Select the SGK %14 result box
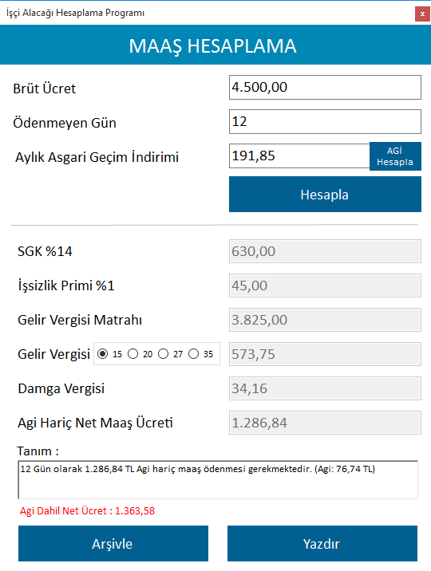Screen dimensions: 431x571 tap(325, 251)
